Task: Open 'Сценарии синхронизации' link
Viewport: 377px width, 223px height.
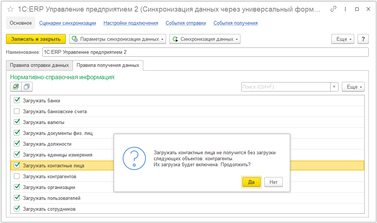Action: coord(68,23)
